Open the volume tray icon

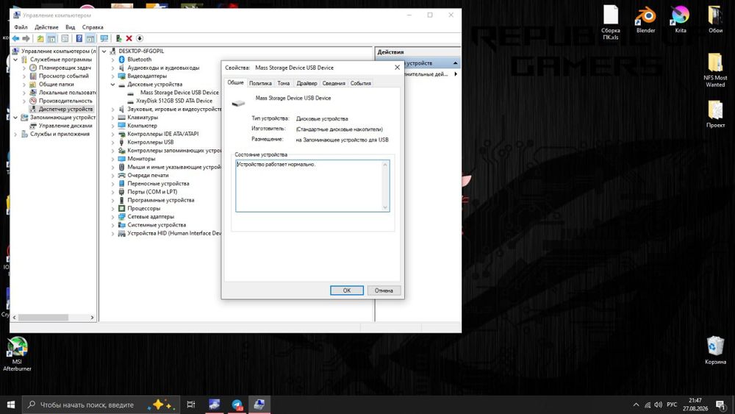click(x=658, y=404)
